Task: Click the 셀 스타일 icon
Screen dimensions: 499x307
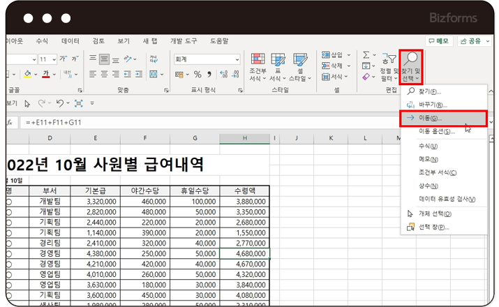Action: [301, 67]
